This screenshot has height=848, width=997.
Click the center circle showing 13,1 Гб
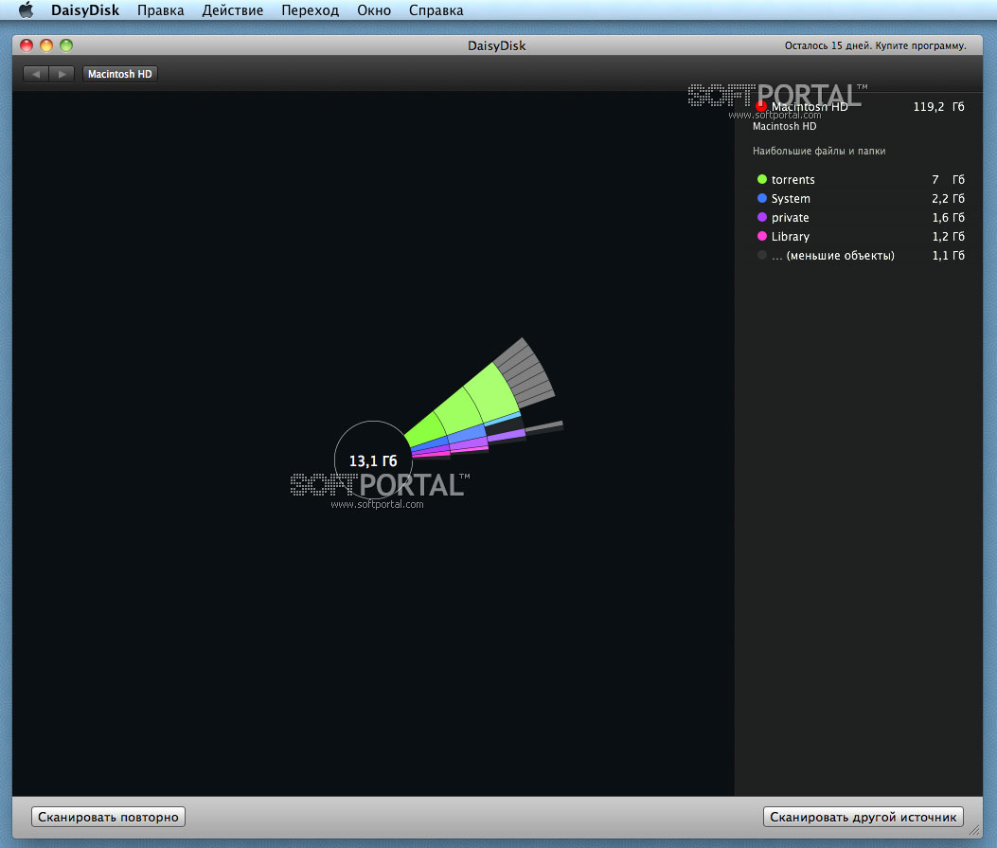click(x=373, y=460)
